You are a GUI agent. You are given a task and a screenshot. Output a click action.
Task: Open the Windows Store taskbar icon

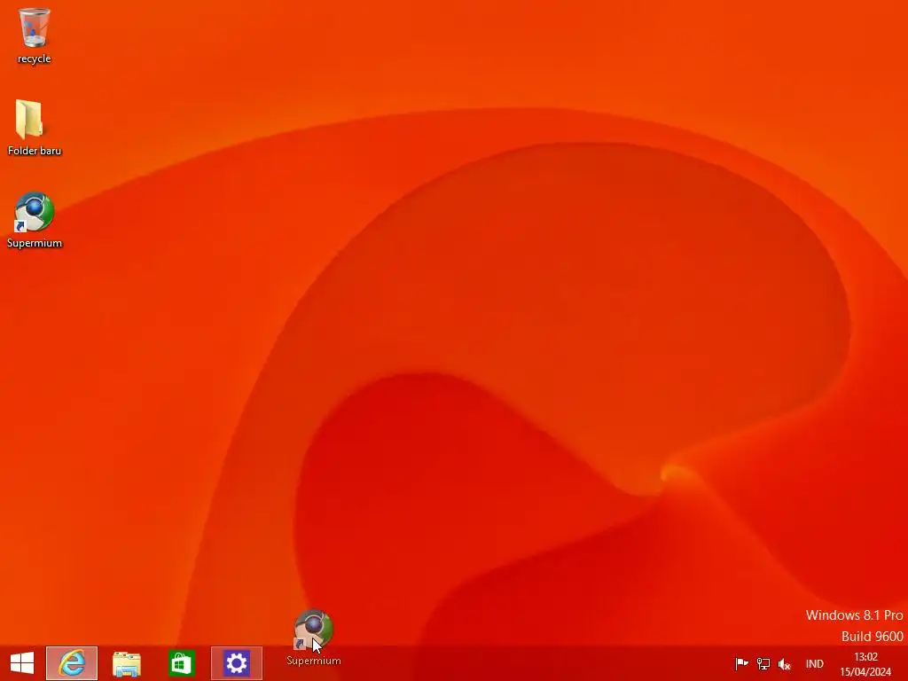(181, 663)
